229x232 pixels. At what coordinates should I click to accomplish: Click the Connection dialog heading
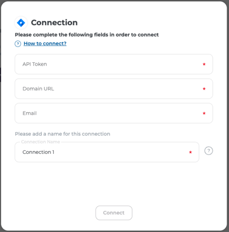54,22
